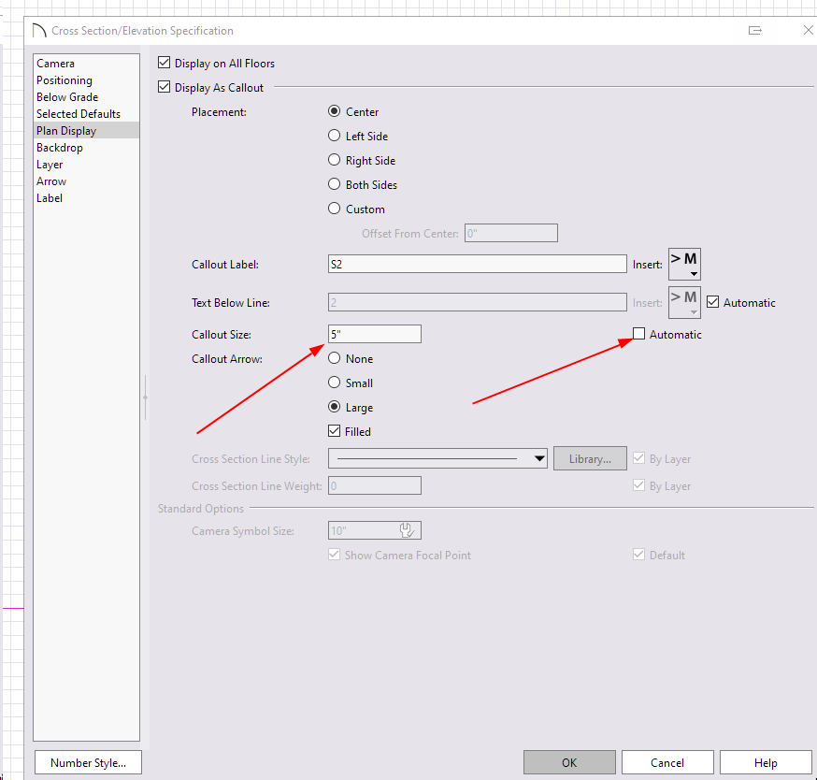Image resolution: width=817 pixels, height=780 pixels.
Task: Switch to the Camera panel
Action: [x=55, y=64]
